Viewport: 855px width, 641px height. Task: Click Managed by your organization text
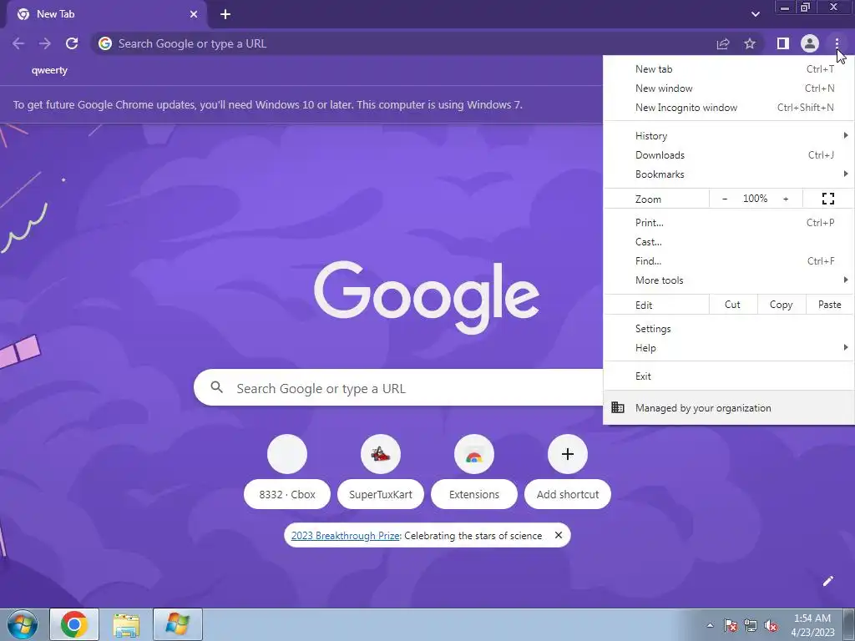[703, 407]
